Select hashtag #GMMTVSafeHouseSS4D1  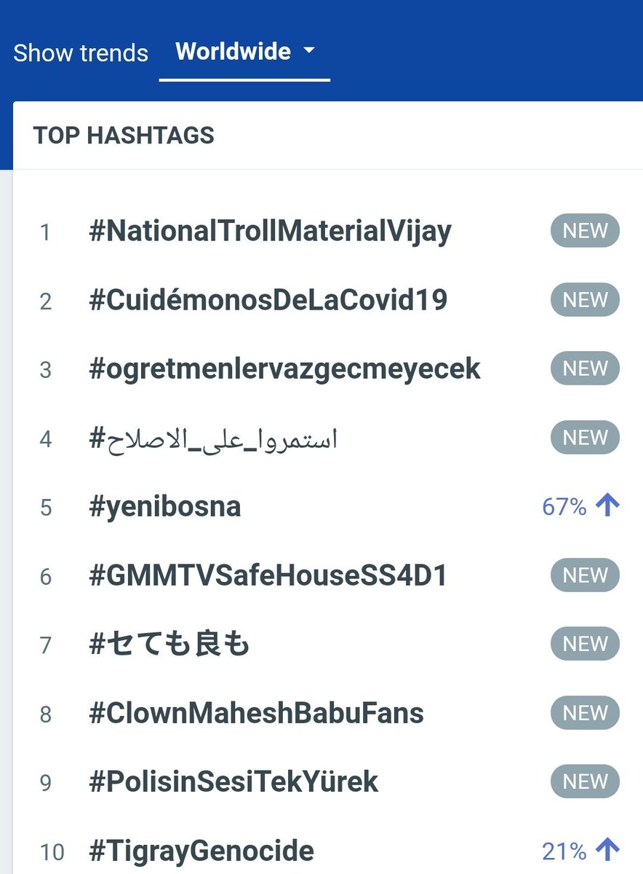pos(268,575)
